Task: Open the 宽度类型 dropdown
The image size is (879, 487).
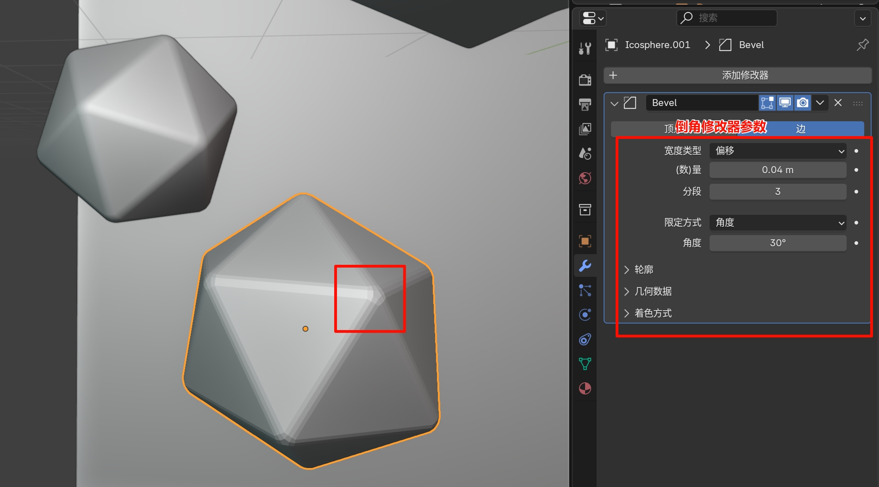Action: pyautogui.click(x=778, y=151)
